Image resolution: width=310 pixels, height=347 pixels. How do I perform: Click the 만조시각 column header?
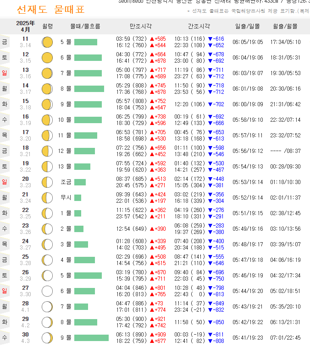click(141, 27)
